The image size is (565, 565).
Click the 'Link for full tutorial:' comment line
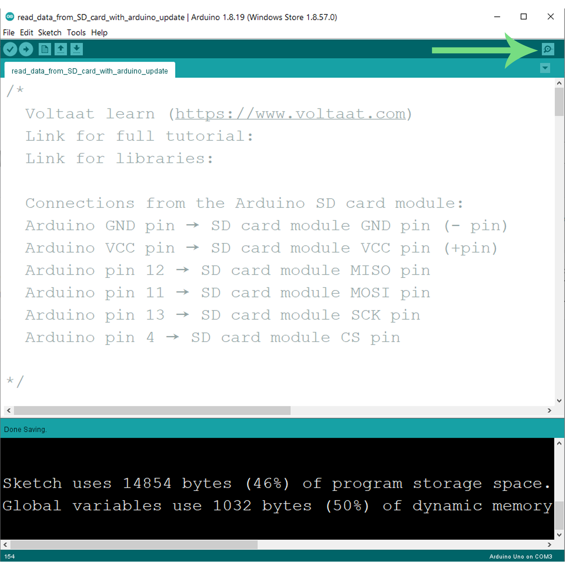(x=139, y=136)
